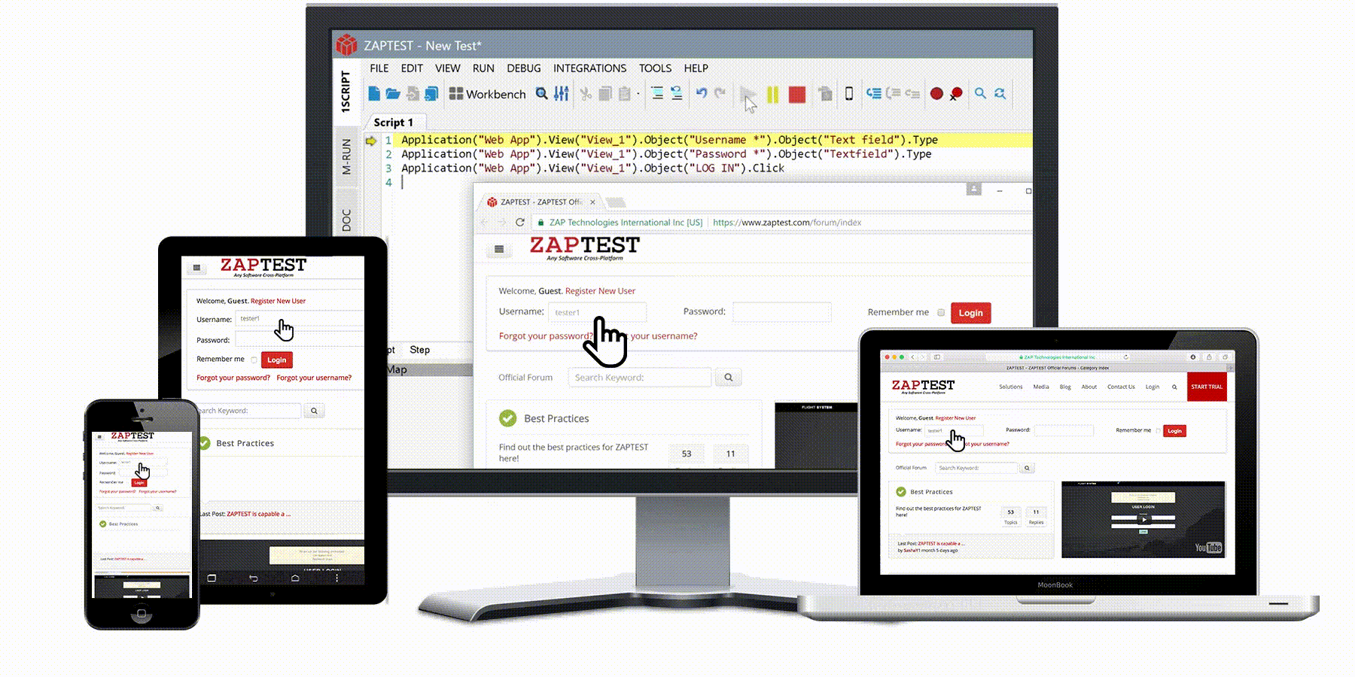Click START TRIAL button on laptop
Viewport: 1355px width, 677px height.
(x=1207, y=387)
